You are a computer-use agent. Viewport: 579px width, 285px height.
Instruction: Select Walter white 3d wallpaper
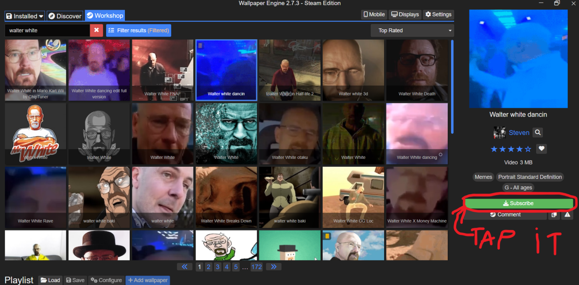tap(353, 70)
